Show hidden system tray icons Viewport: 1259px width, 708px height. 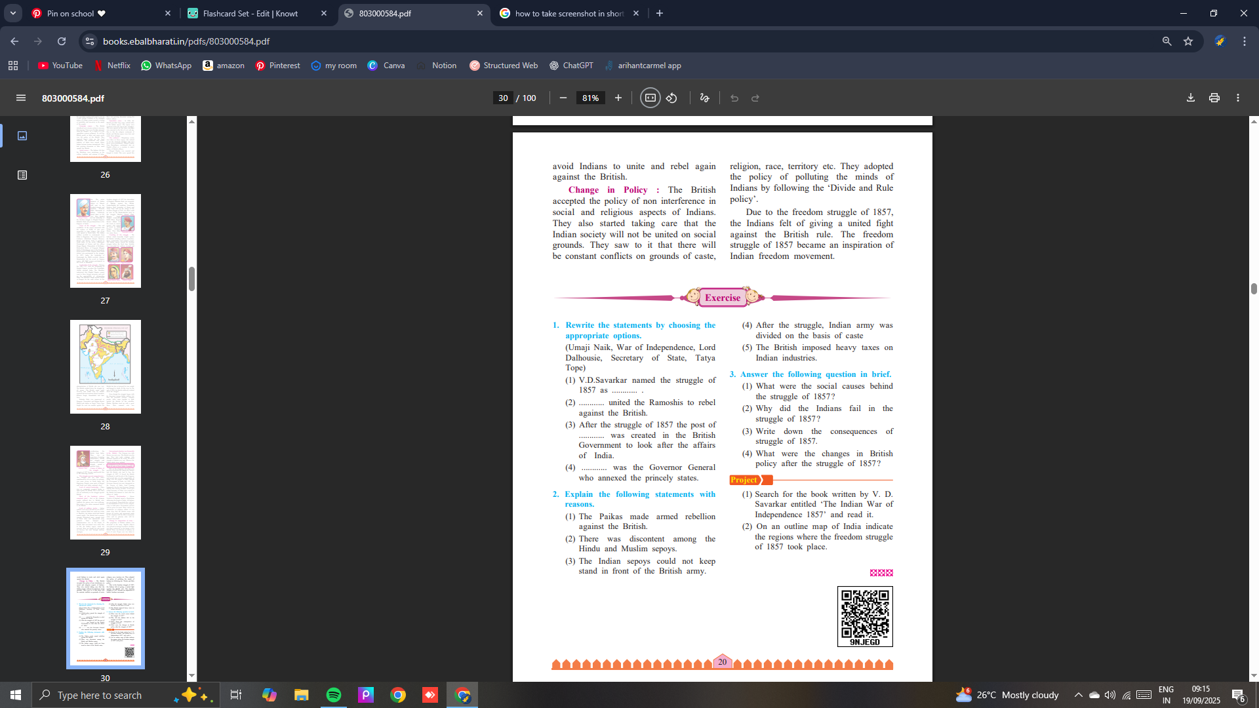click(x=1078, y=695)
